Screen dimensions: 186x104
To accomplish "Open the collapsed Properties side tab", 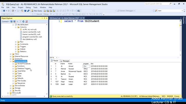I will click(184, 20).
